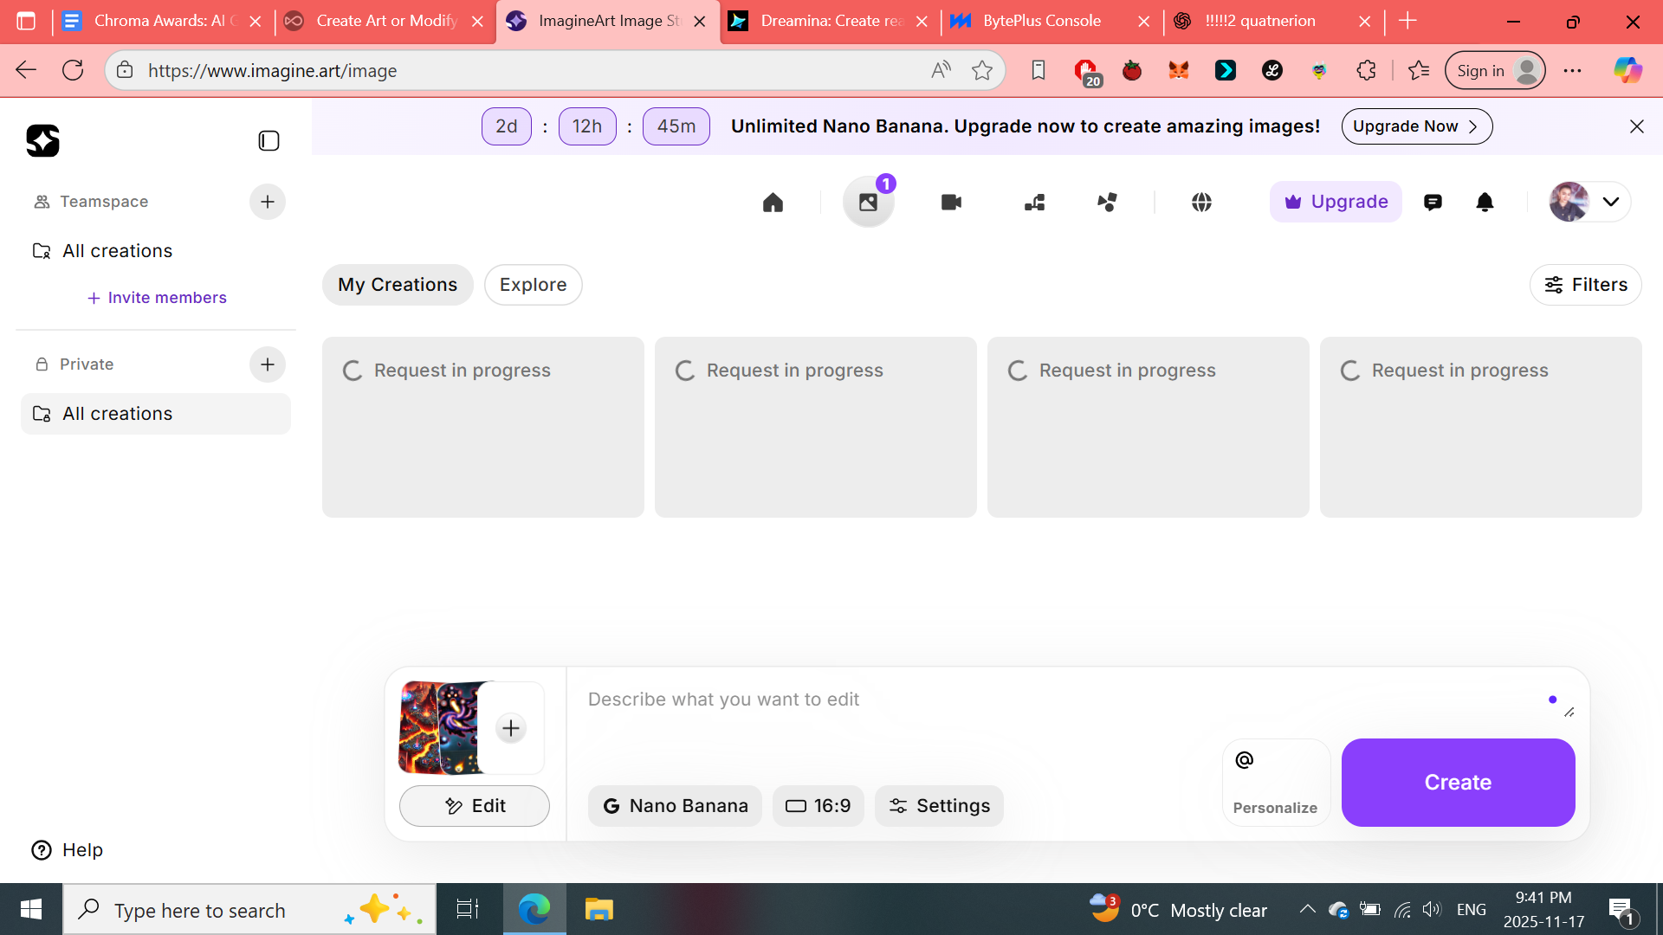Click the globe community icon
Screen dimensions: 1663x935
point(1201,203)
